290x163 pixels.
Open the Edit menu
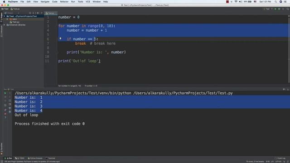[29, 2]
